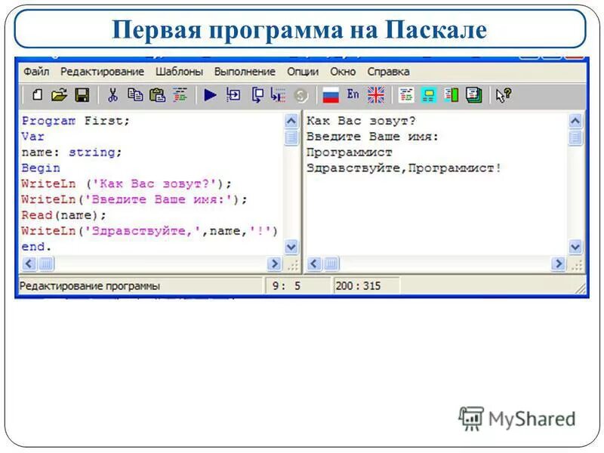The image size is (604, 453).
Task: Click the first window layout icon
Action: (x=406, y=95)
